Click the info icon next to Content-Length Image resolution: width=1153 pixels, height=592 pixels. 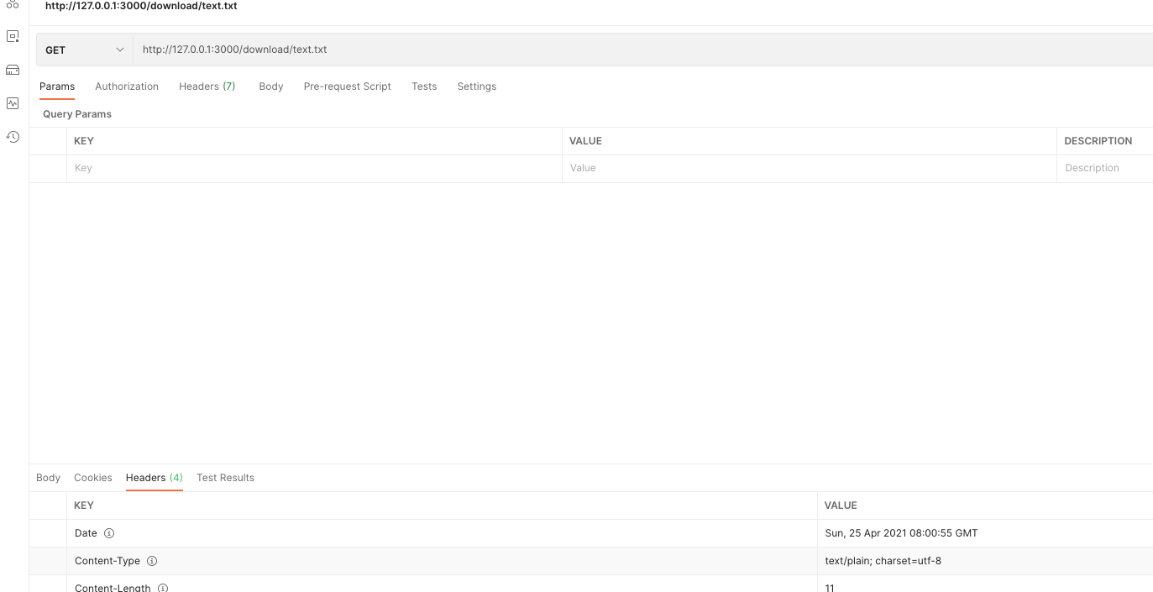pyautogui.click(x=163, y=588)
